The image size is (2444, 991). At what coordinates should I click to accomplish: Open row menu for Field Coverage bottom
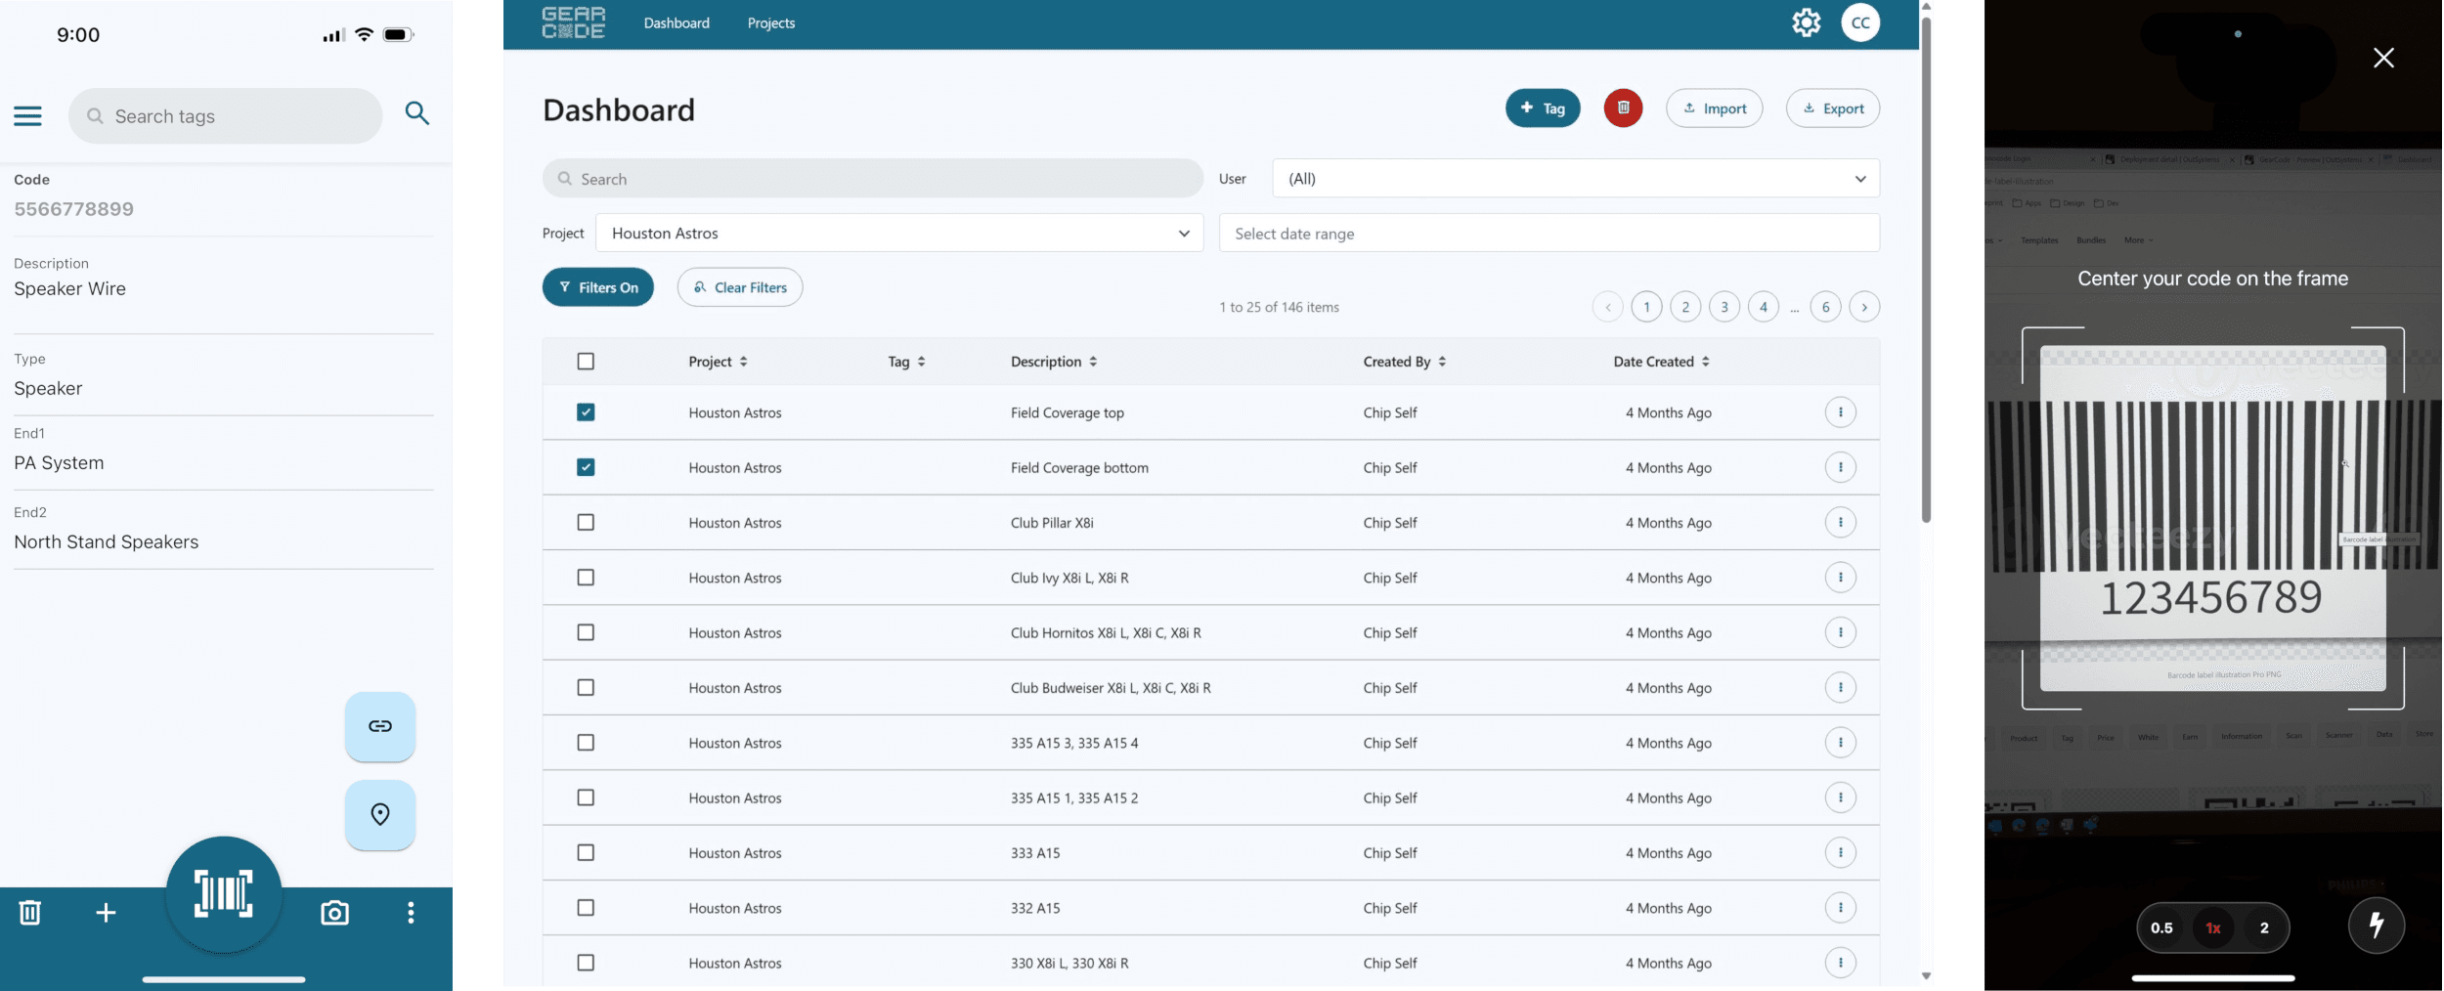1840,467
